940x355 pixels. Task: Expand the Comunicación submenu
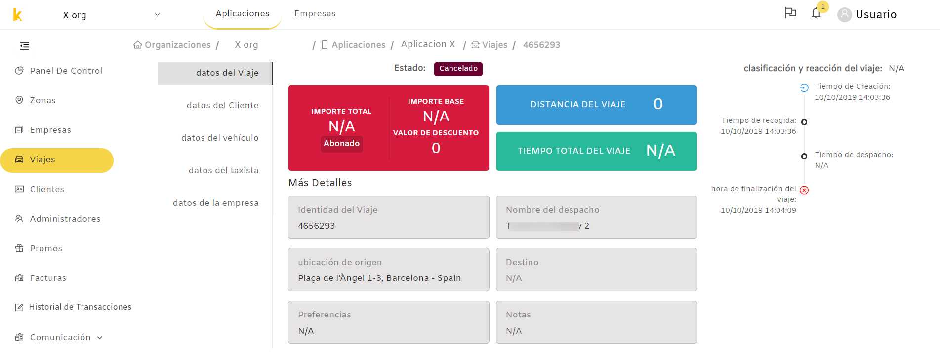[66, 337]
